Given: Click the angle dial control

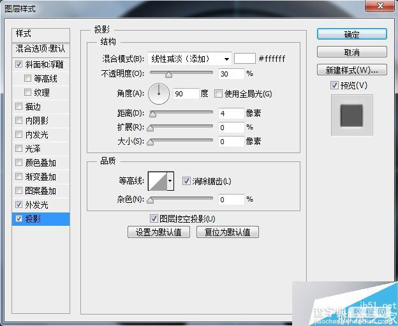Looking at the screenshot, I should pos(159,93).
